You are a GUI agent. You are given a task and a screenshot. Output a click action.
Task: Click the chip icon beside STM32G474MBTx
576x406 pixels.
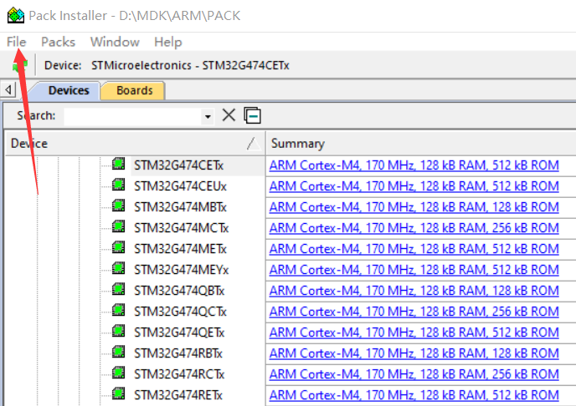(x=118, y=206)
